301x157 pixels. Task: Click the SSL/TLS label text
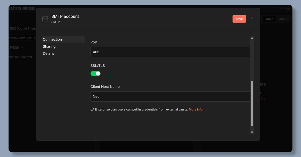click(98, 66)
